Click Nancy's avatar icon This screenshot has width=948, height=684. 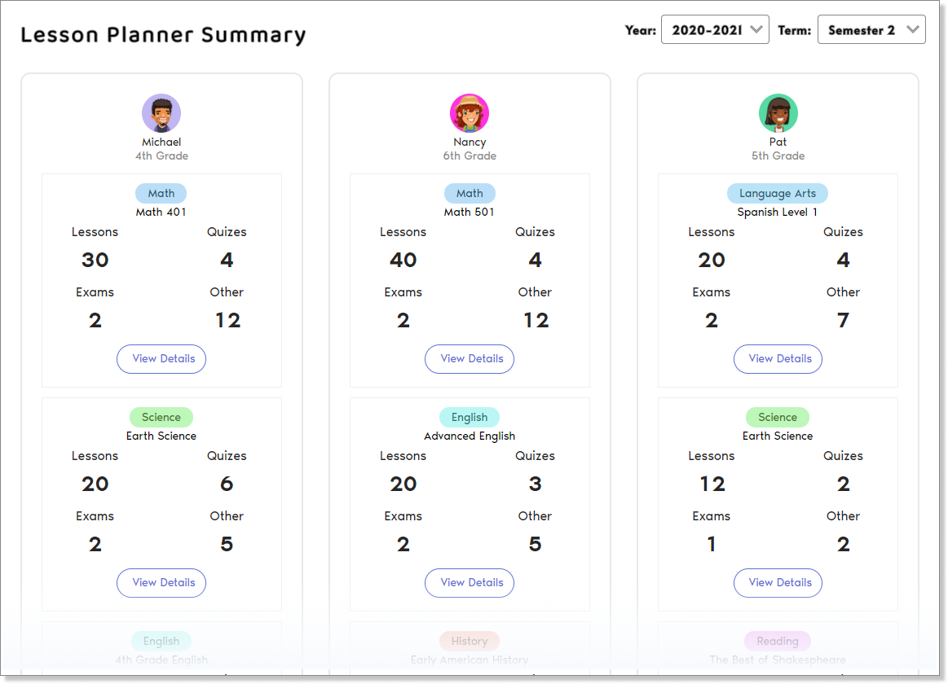tap(470, 113)
